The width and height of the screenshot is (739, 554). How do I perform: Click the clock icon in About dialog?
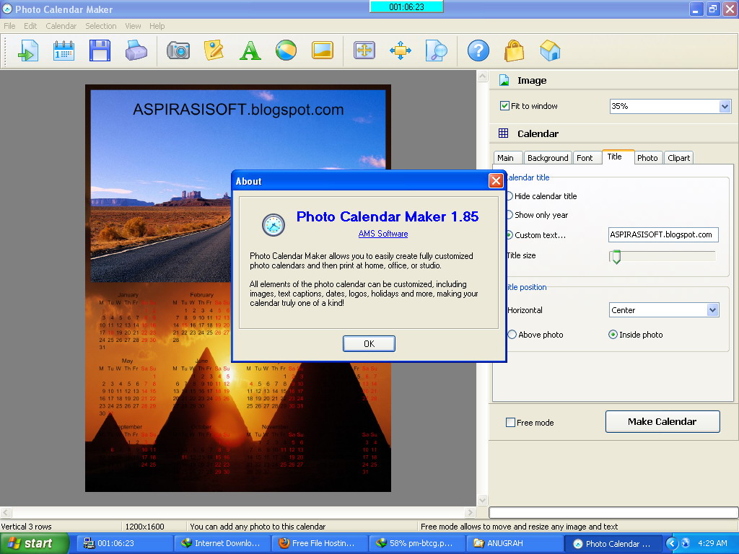pyautogui.click(x=274, y=225)
